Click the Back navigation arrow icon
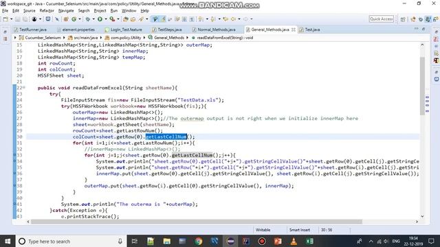 [x=233, y=19]
